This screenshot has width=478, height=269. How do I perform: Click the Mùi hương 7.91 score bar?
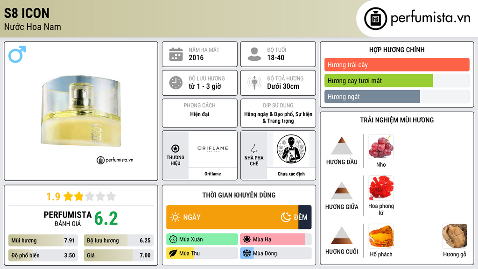[x=43, y=241]
